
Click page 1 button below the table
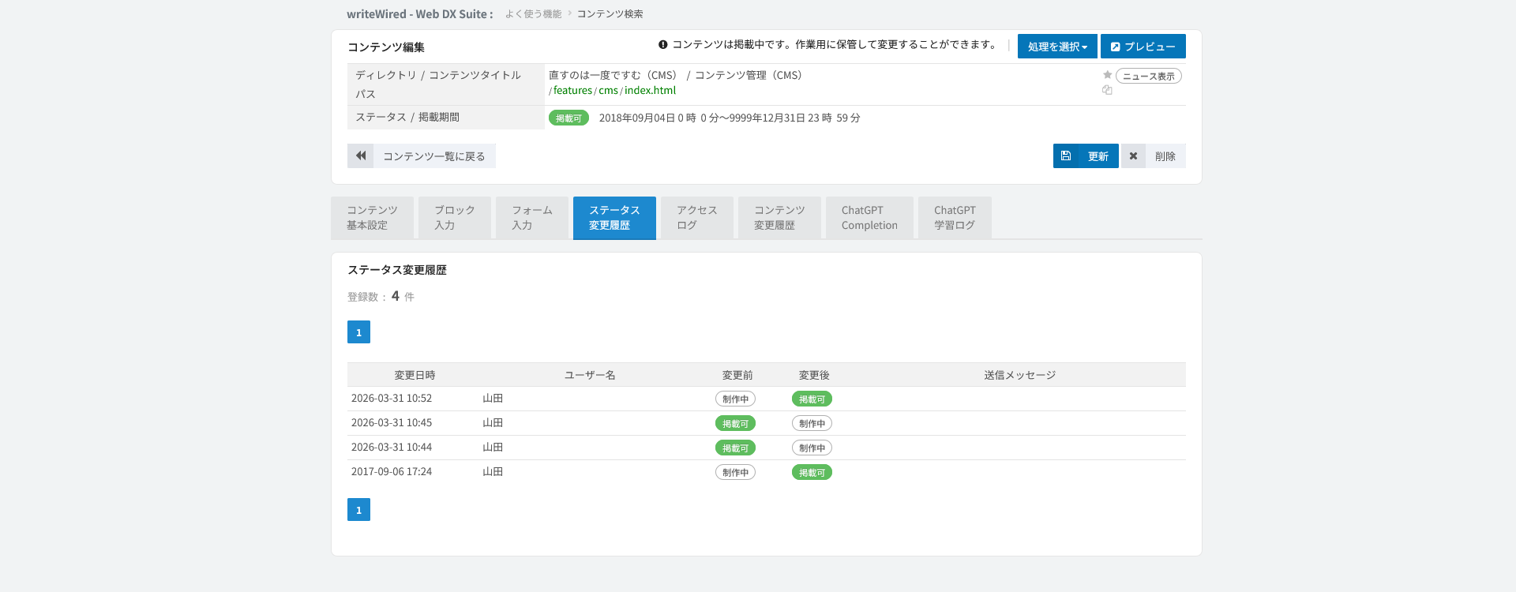pyautogui.click(x=358, y=509)
